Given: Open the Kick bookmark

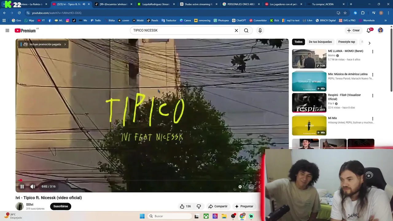Looking at the screenshot, I should tap(274, 21).
